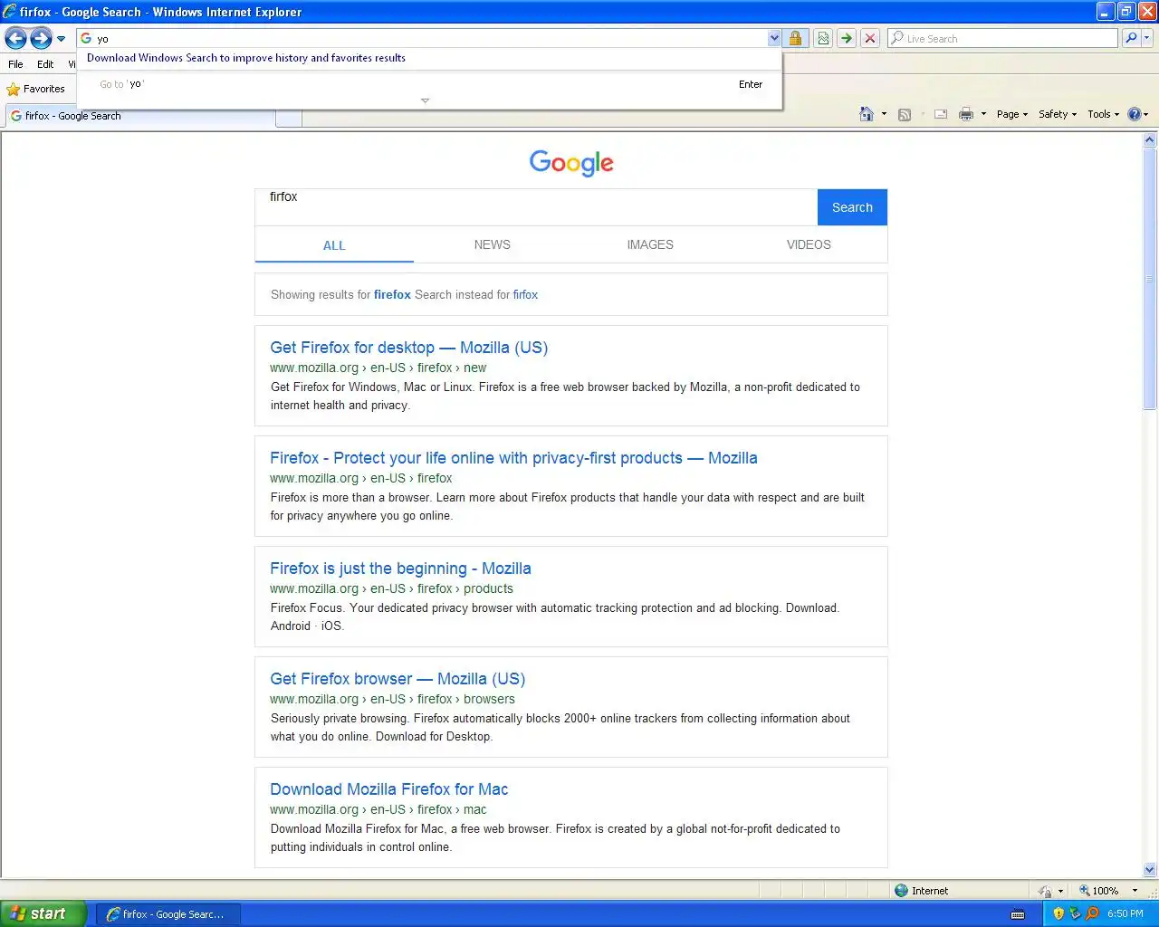Click the security lock icon in address bar
Screen dimensions: 1159x927
pos(795,38)
